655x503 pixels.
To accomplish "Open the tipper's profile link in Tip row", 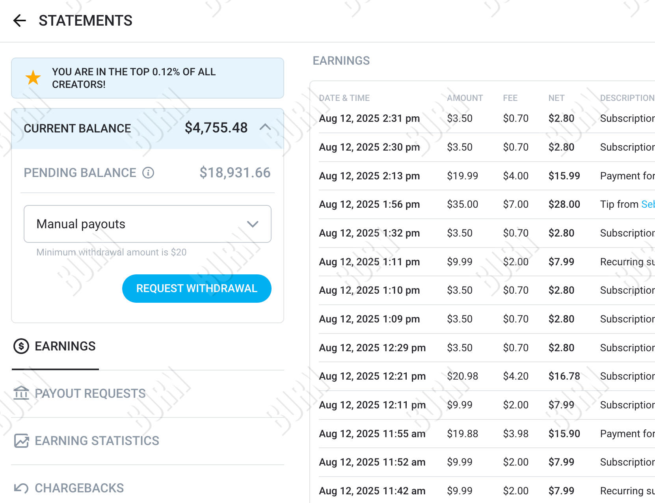I will (648, 204).
